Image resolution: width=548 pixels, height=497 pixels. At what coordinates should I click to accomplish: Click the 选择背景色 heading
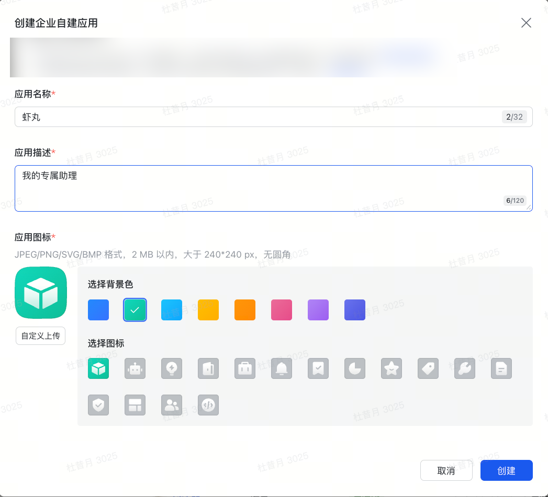point(110,284)
